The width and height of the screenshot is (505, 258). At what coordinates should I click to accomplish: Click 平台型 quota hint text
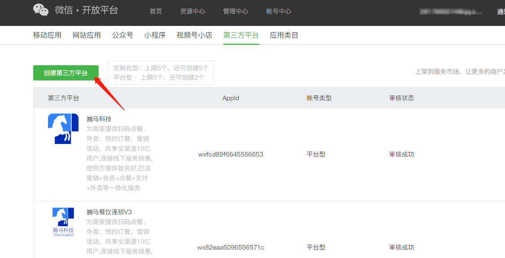pos(159,77)
